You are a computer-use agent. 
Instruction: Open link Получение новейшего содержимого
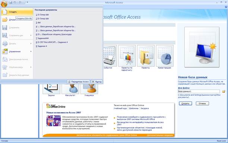point(141,118)
